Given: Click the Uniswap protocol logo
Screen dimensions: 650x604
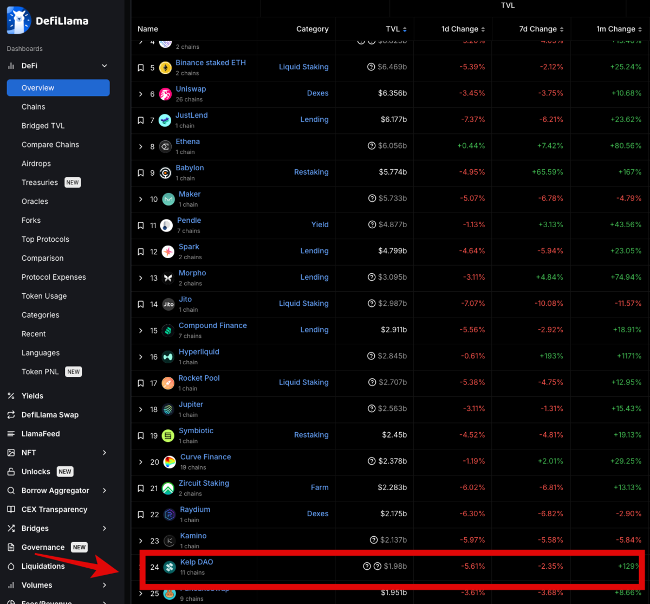Looking at the screenshot, I should click(165, 94).
